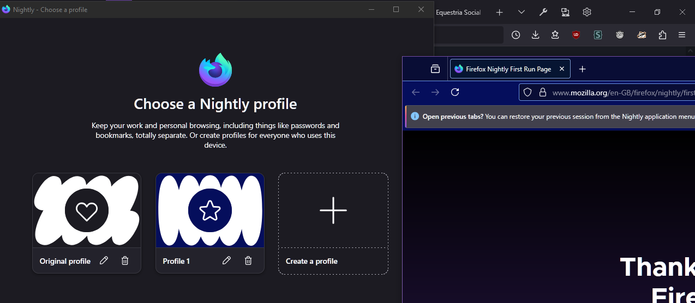Click the synced devices computer icon
The height and width of the screenshot is (303, 695).
(x=565, y=12)
